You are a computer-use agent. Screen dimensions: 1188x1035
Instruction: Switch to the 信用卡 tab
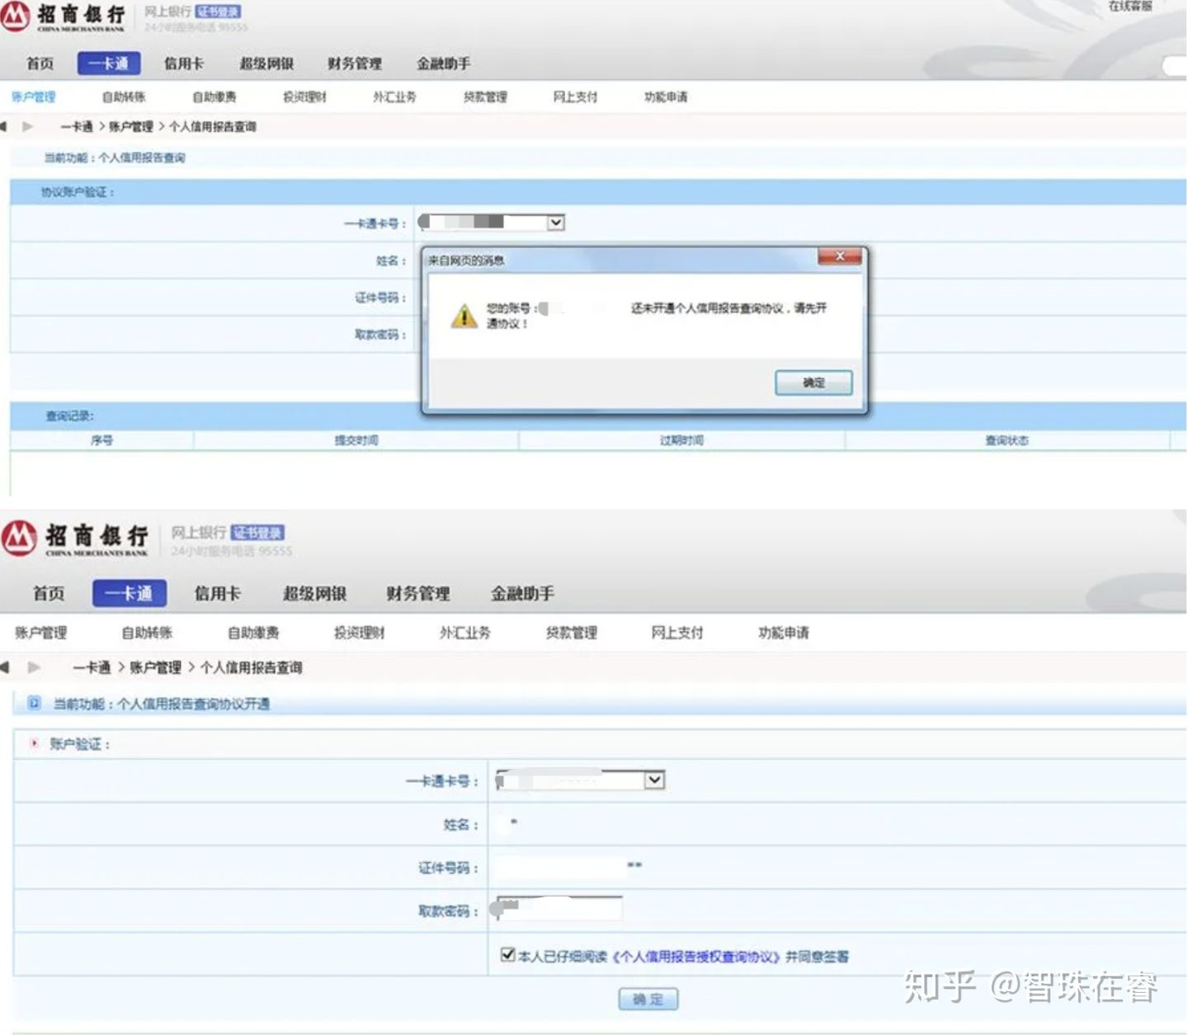[183, 63]
